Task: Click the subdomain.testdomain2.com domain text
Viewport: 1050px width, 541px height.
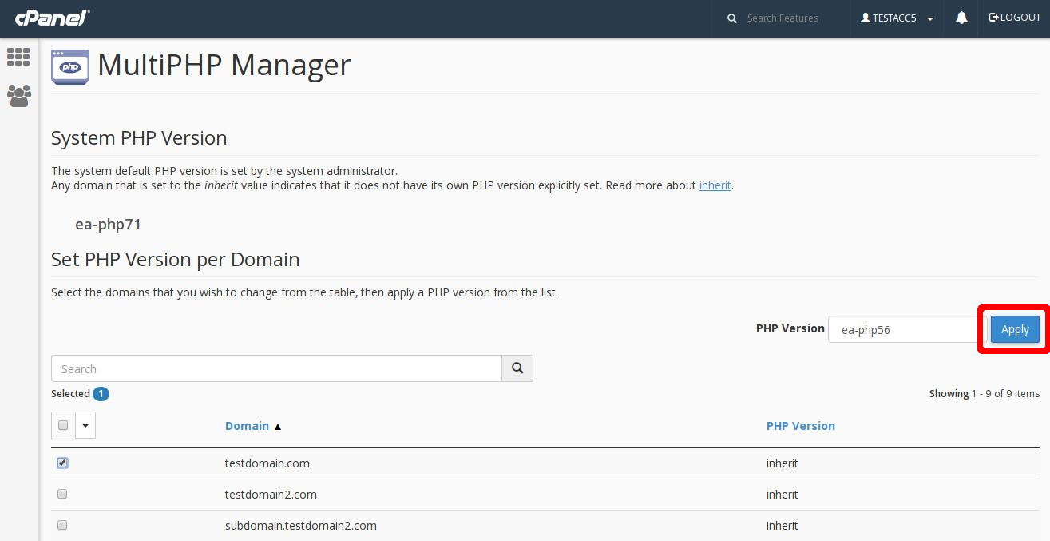Action: point(301,526)
